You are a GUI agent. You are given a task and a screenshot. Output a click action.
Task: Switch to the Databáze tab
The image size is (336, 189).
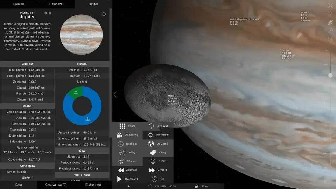tap(56, 4)
